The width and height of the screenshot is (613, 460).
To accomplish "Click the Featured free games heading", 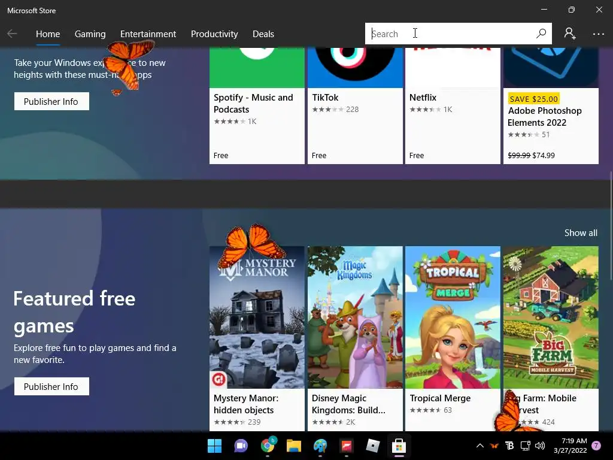I will [x=74, y=312].
